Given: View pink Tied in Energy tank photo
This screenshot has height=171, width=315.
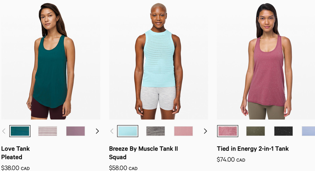Looking at the screenshot, I should click(x=266, y=60).
